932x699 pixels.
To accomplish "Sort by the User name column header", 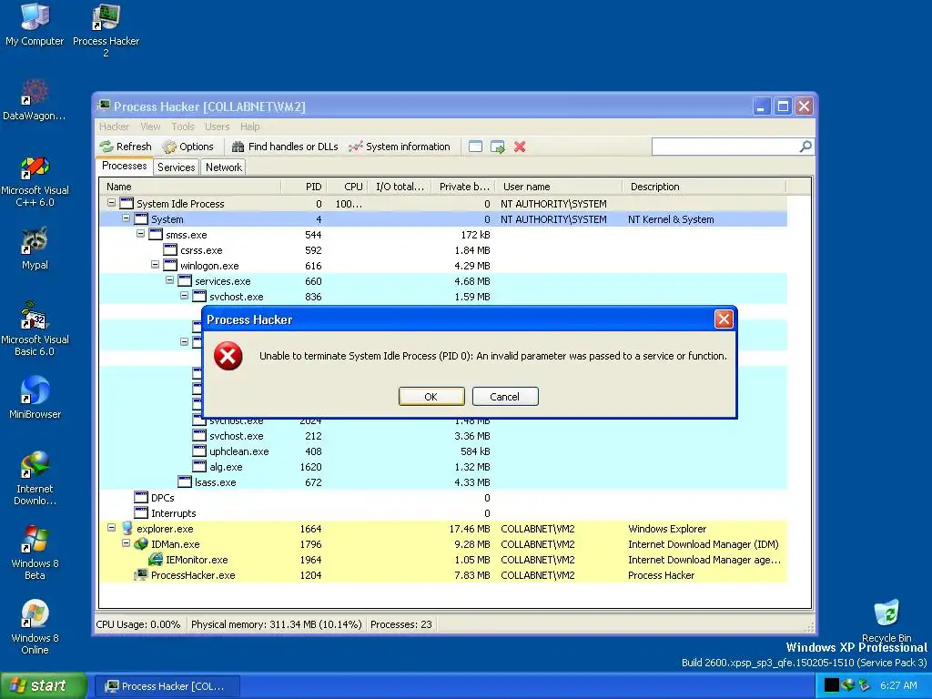I will [559, 187].
